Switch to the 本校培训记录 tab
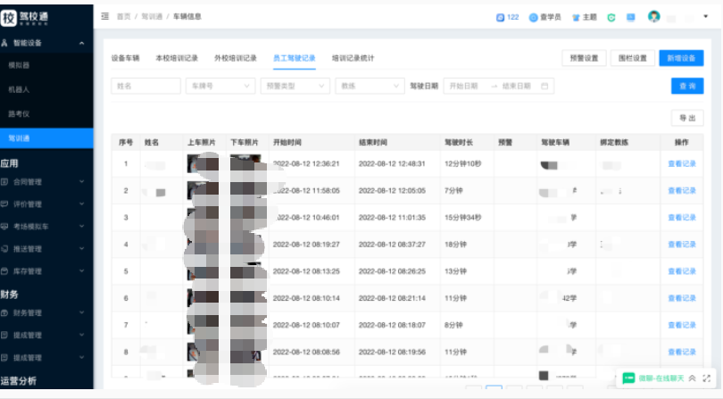Image resolution: width=723 pixels, height=399 pixels. pos(177,58)
